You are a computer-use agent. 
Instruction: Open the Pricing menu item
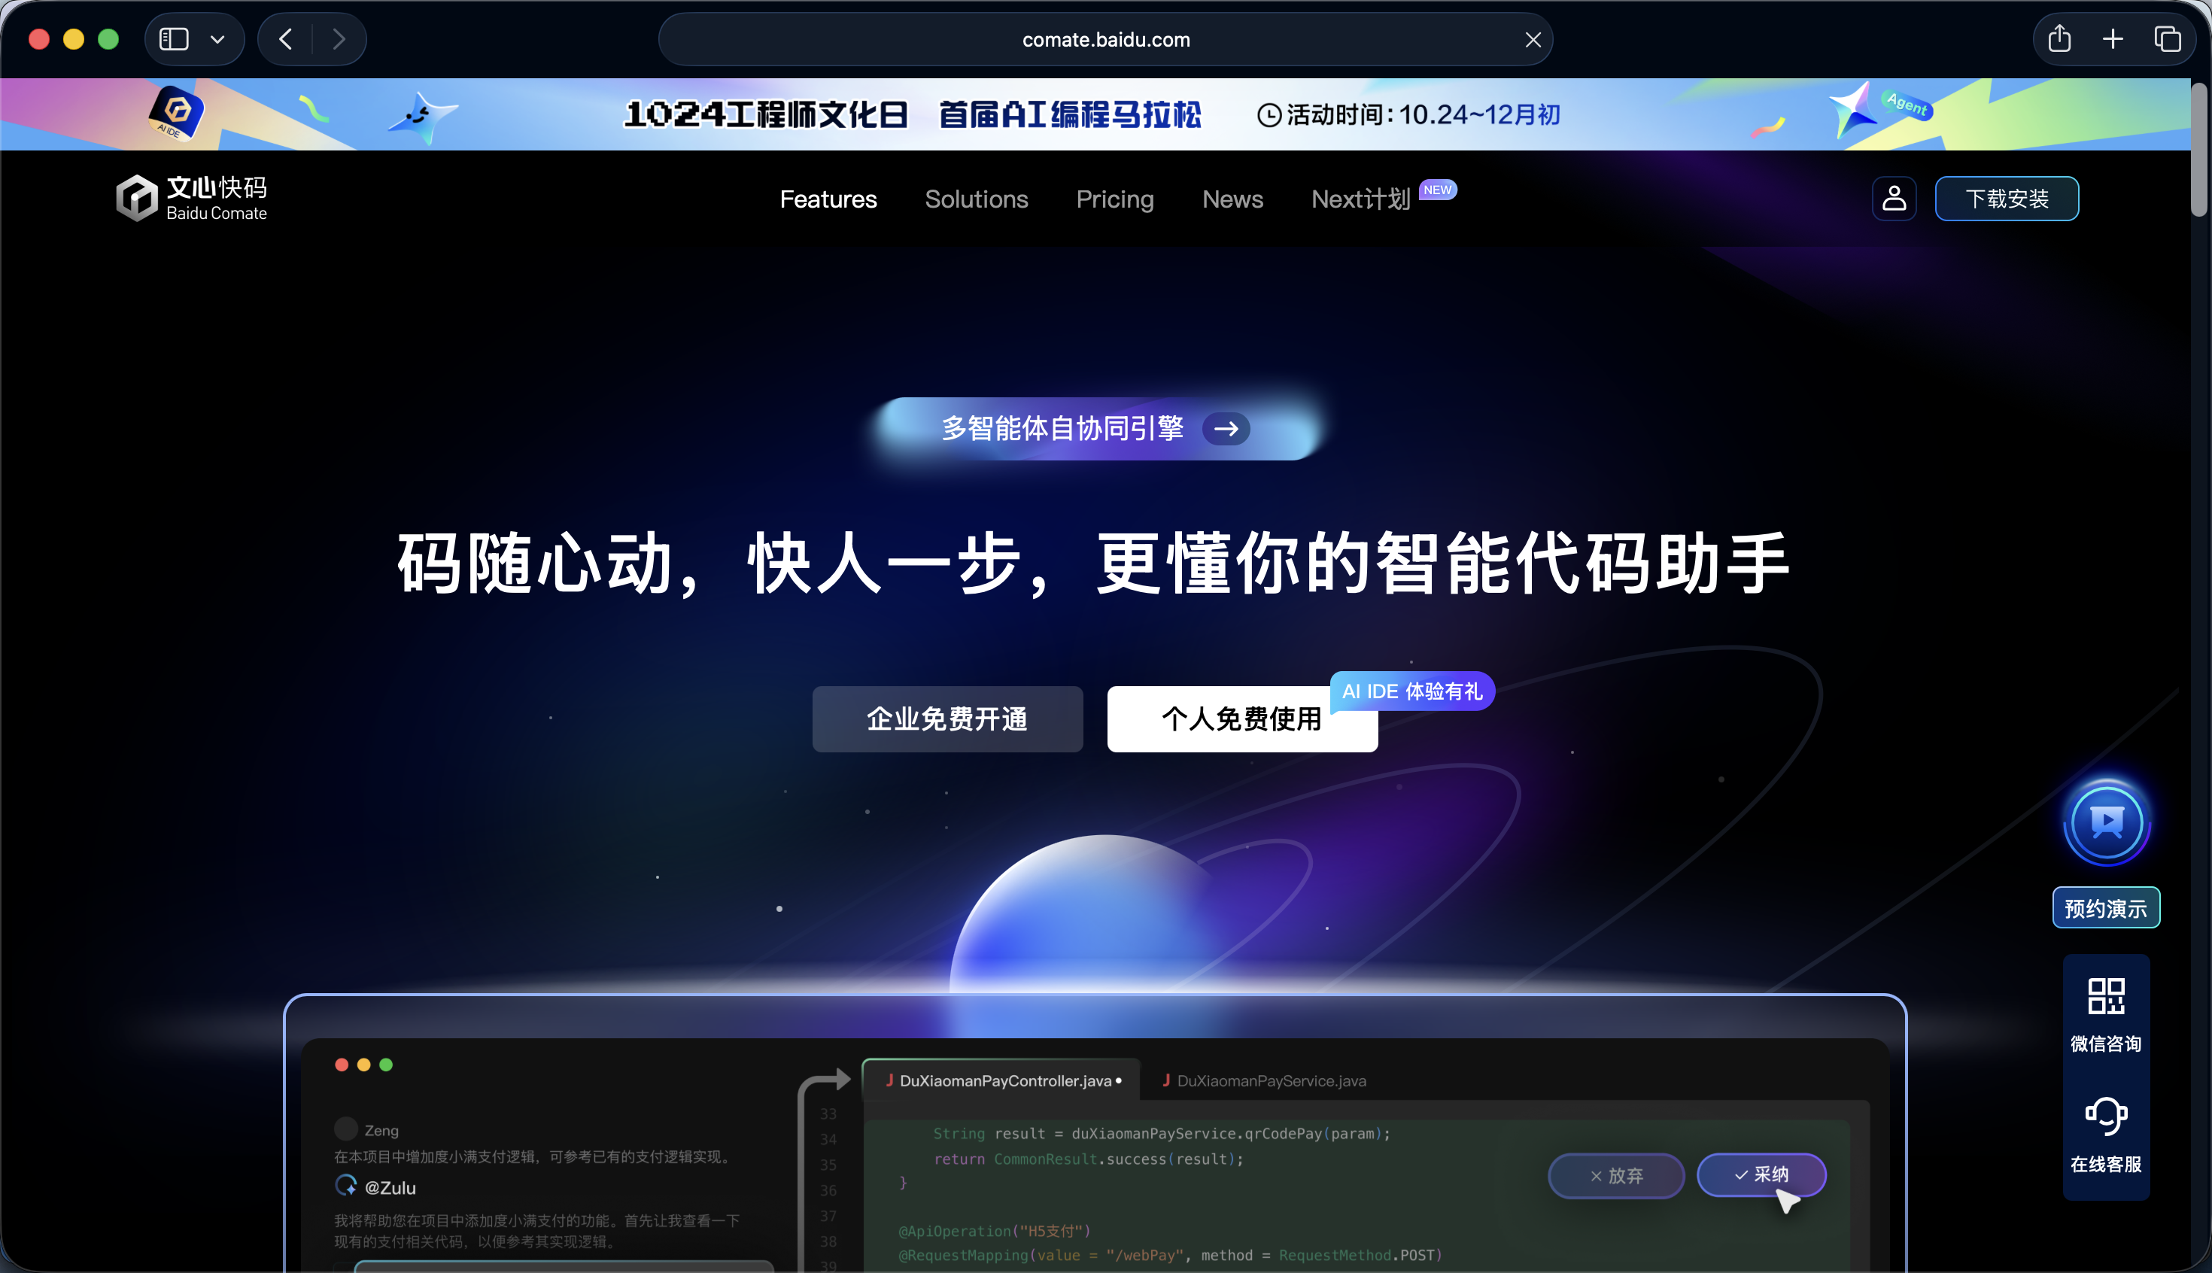(x=1115, y=199)
